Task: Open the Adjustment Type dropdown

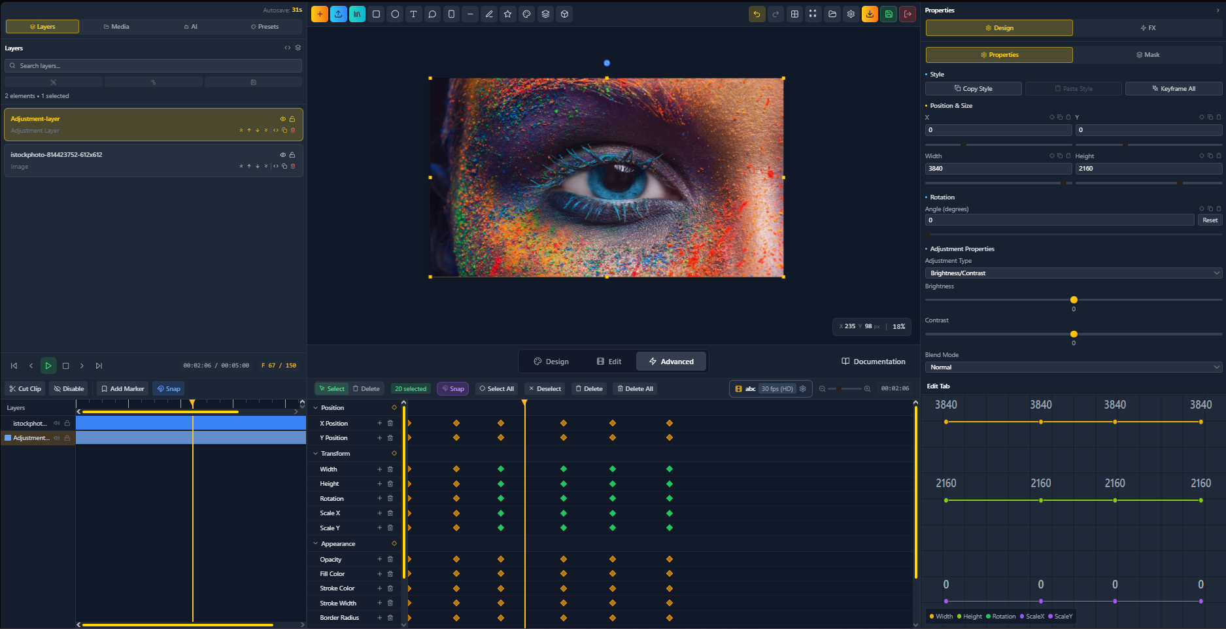Action: pos(1073,273)
